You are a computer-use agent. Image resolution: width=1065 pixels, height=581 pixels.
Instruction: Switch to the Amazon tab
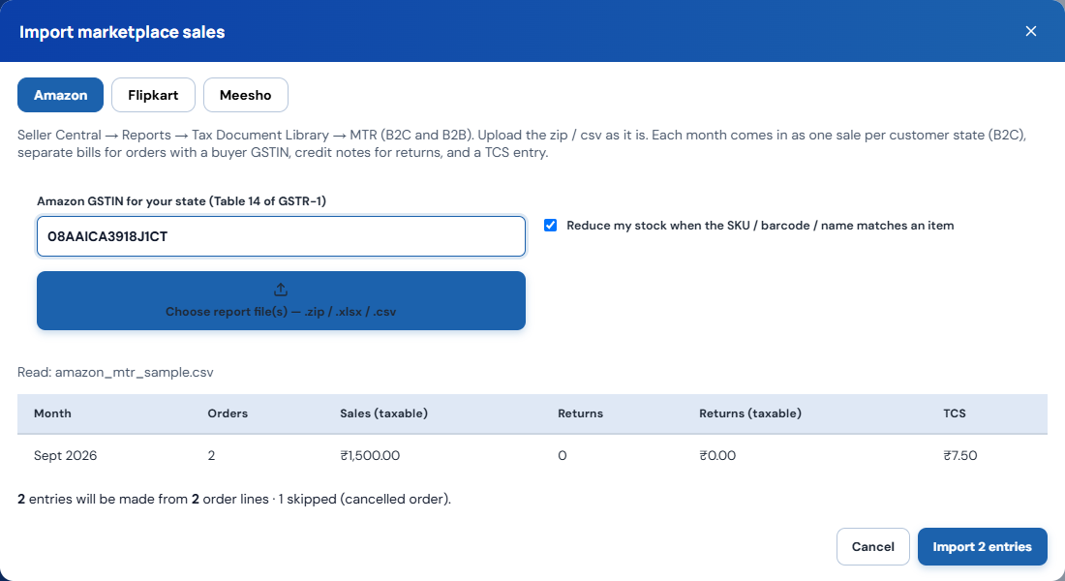[x=60, y=95]
